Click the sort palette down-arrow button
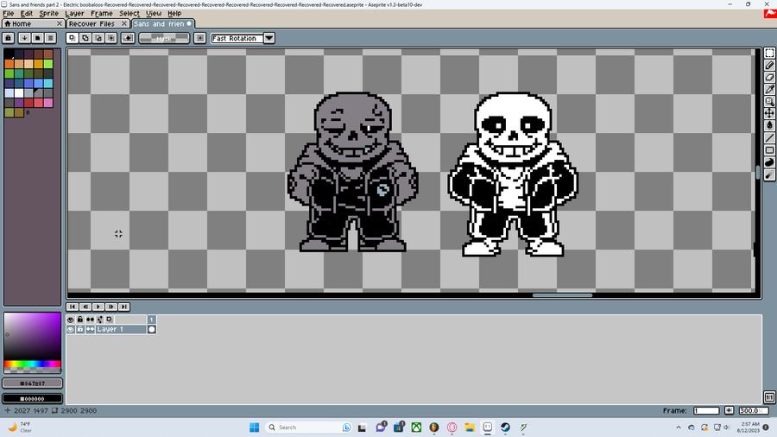The width and height of the screenshot is (777, 437). click(24, 38)
